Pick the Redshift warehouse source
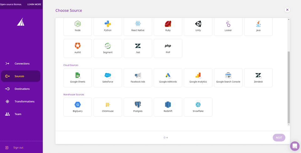 (168, 107)
